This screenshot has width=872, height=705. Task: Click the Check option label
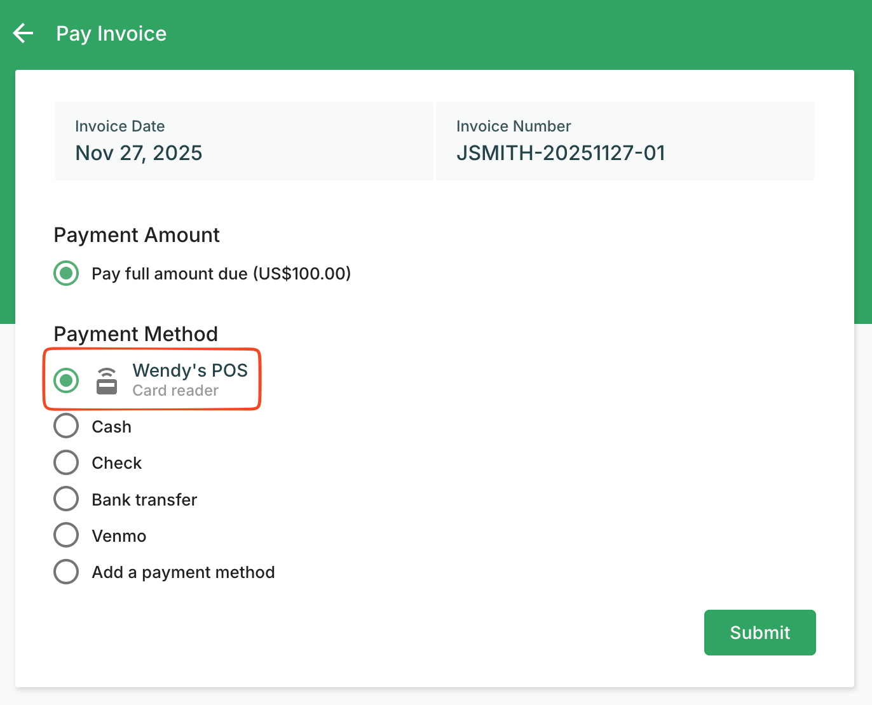click(x=116, y=463)
